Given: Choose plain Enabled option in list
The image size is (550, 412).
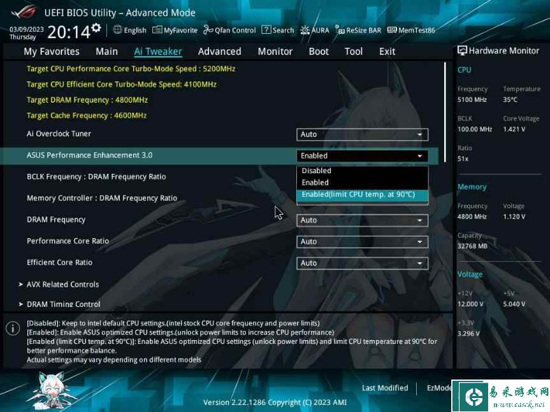Looking at the screenshot, I should click(363, 183).
